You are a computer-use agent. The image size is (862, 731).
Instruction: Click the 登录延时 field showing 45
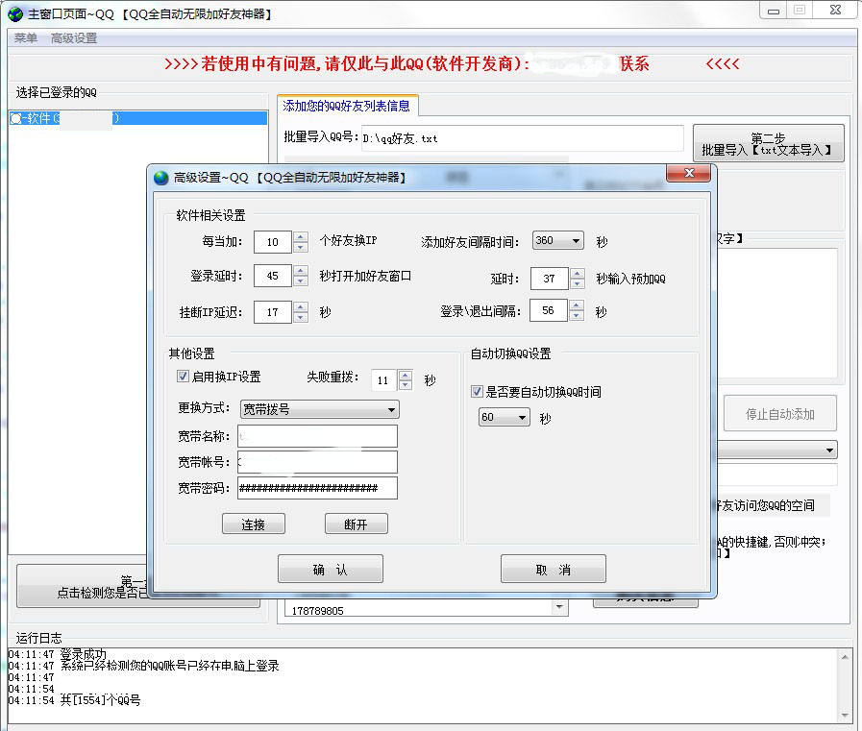[x=273, y=276]
